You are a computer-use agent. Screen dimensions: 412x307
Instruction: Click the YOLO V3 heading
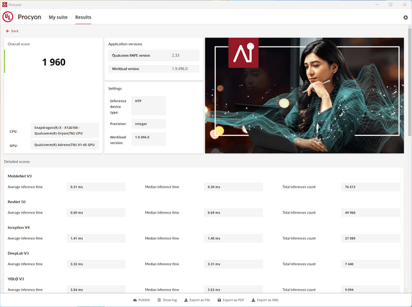tap(15, 279)
